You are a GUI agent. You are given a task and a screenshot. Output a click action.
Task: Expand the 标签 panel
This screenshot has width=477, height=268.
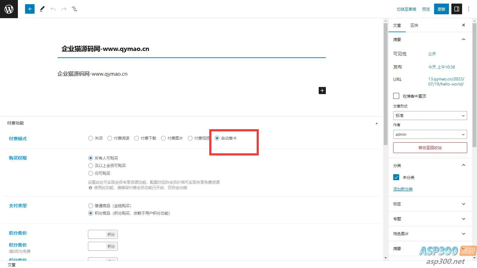(x=430, y=204)
